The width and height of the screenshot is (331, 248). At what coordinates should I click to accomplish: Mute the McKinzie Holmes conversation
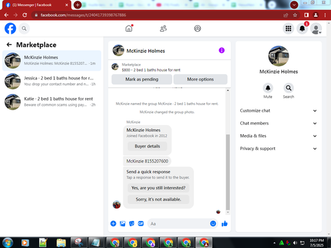pyautogui.click(x=268, y=88)
